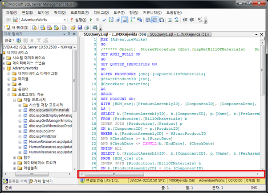Expand the 데이터베이스 다이어그램 folder
Image resolution: width=268 pixels, height=193 pixels.
[x=9, y=74]
